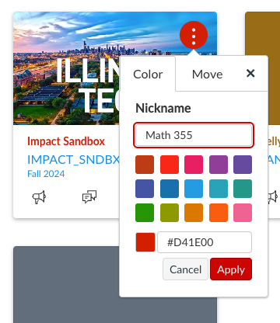Select the dark blue color swatch

[170, 189]
